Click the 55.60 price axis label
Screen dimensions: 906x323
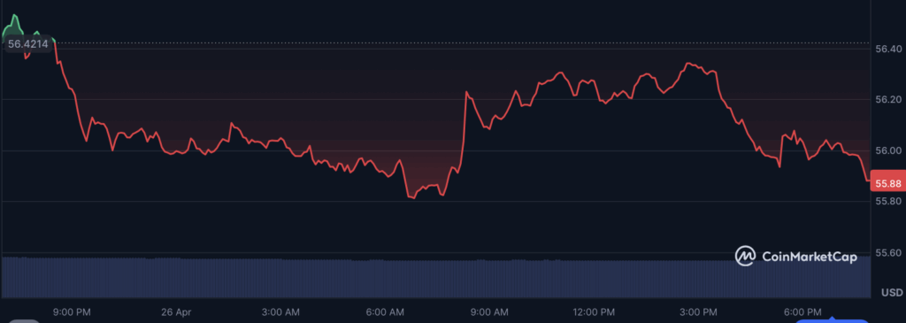[x=888, y=253]
